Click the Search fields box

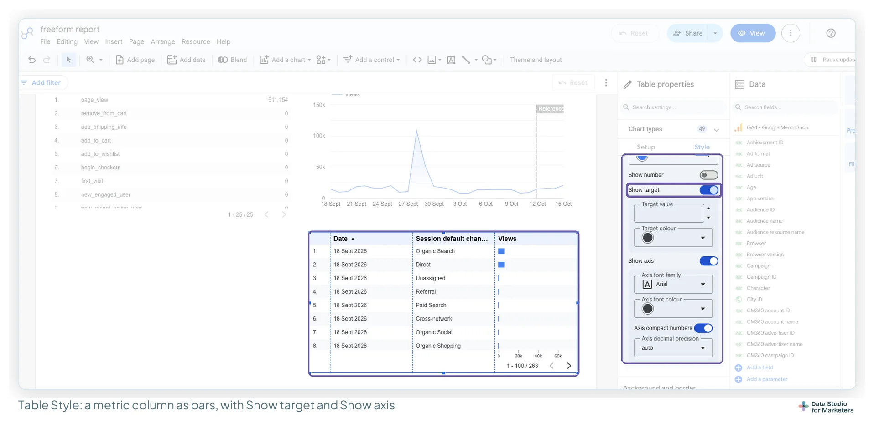coord(786,107)
